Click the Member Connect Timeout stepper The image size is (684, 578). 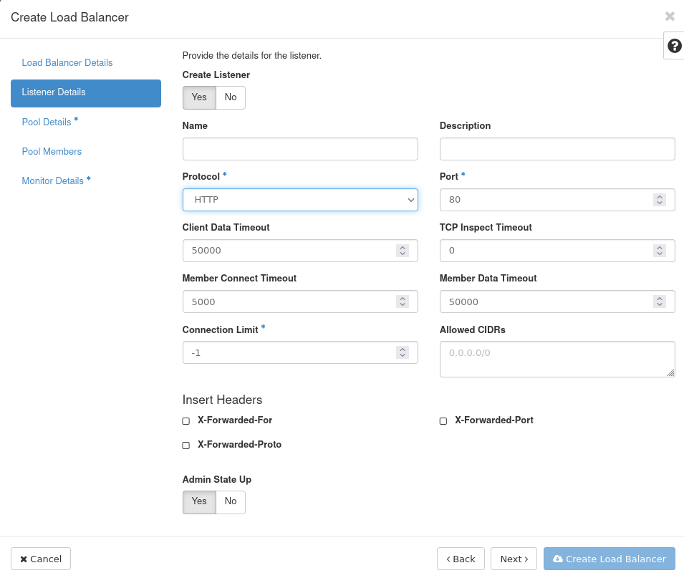[x=403, y=302]
